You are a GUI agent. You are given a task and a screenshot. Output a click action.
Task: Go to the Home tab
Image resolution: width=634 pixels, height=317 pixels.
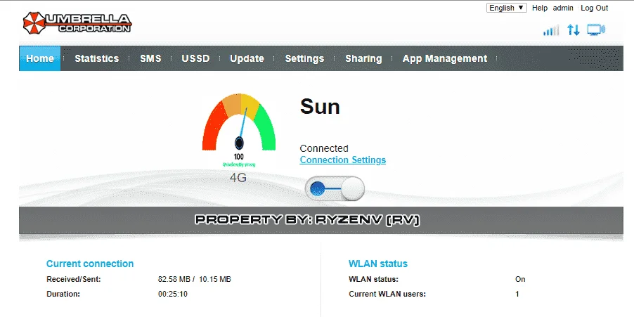[x=39, y=58]
